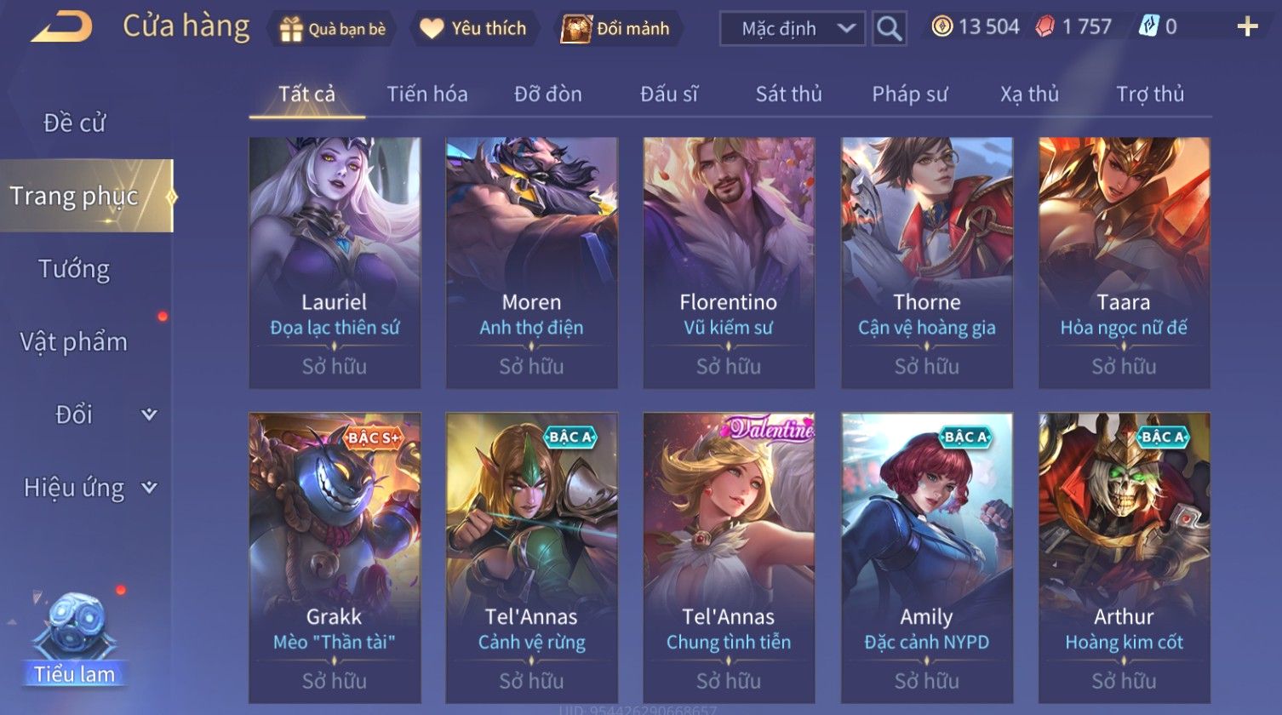1282x715 pixels.
Task: Select Đề cử in the sidebar
Action: click(74, 123)
